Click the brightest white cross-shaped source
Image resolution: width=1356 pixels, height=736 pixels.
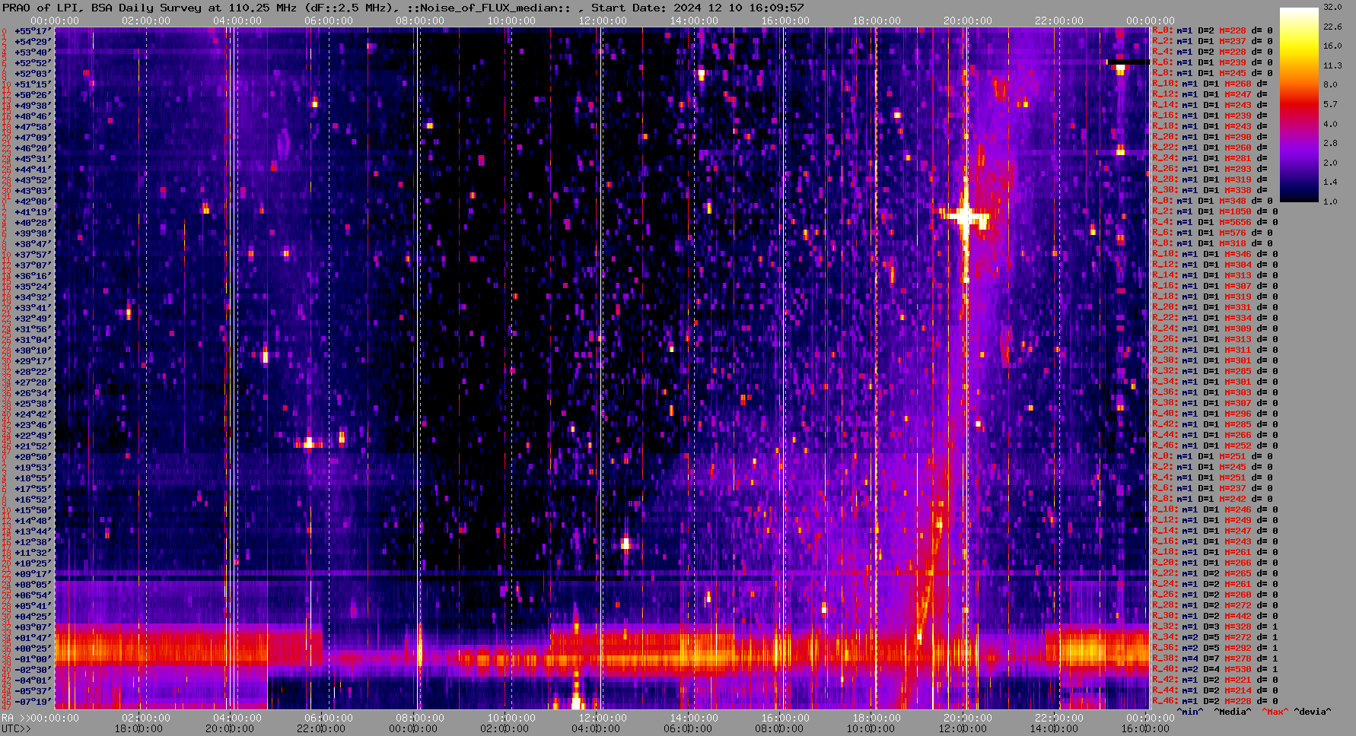pos(966,217)
